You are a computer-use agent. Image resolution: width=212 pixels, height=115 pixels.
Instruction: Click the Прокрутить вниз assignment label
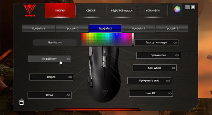(149, 81)
